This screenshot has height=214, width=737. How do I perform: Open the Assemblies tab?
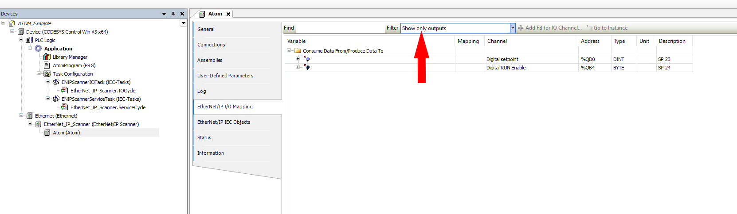(237, 60)
